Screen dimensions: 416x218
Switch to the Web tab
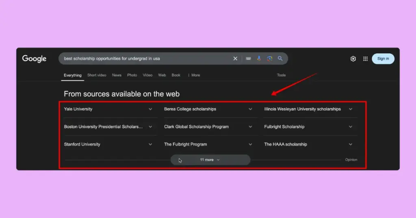click(162, 75)
